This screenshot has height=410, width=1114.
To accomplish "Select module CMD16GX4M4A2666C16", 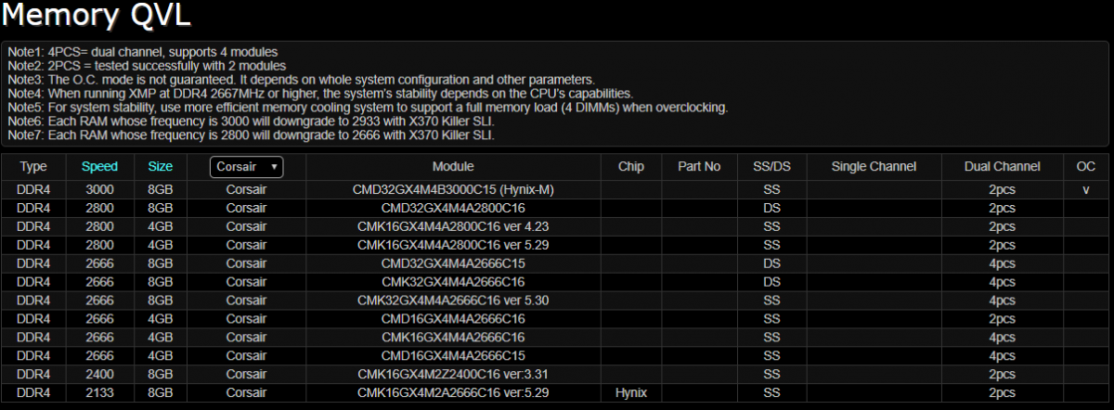I will pos(453,319).
